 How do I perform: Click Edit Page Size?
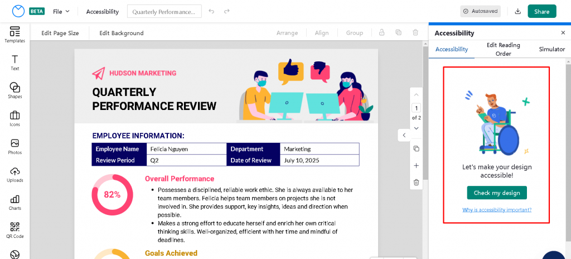60,33
